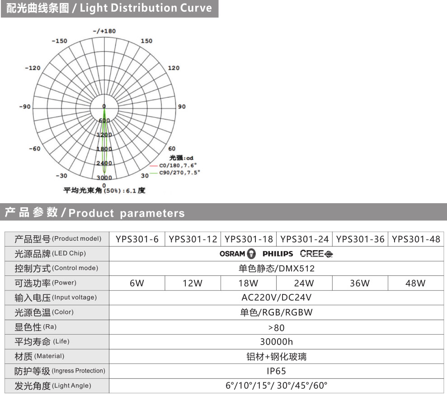Select the red C0/180 legend line

(154, 165)
